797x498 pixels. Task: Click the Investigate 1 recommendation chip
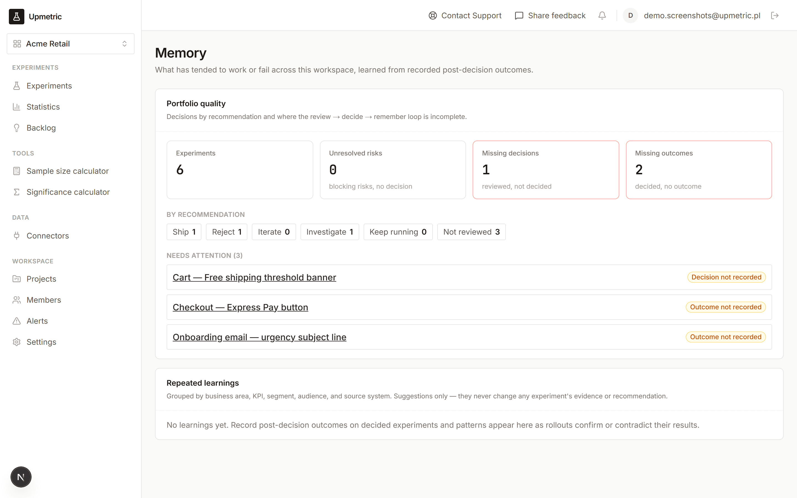tap(330, 232)
